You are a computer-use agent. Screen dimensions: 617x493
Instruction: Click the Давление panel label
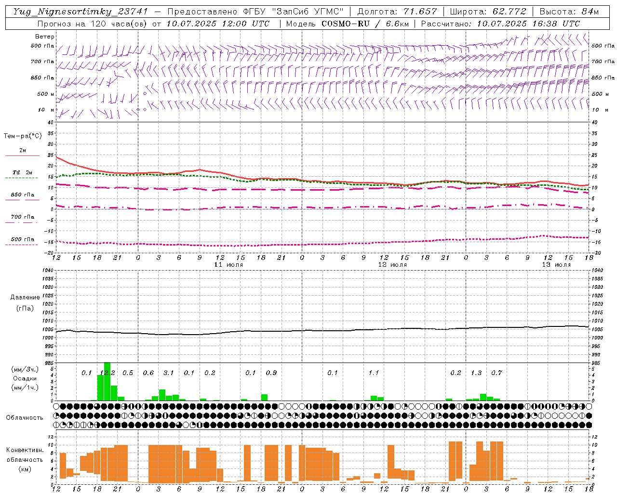25,298
